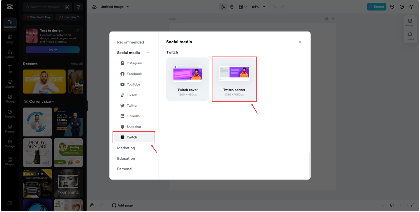Image resolution: width=420 pixels, height=212 pixels.
Task: Delete page trash icon in bottom bar
Action: pos(102,205)
